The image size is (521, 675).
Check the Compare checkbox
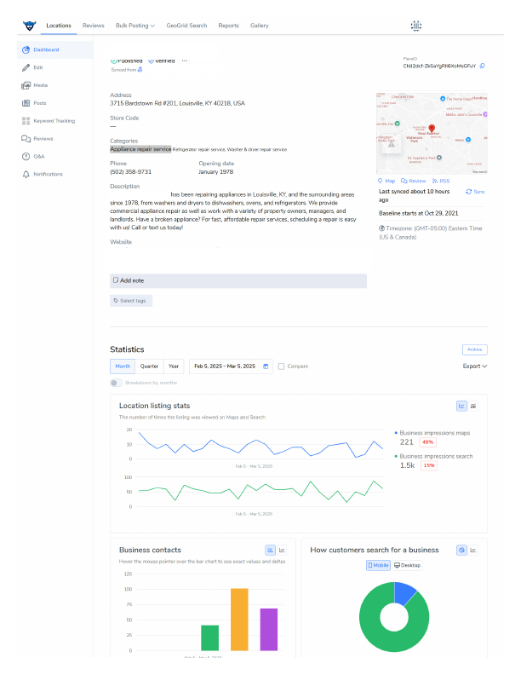pyautogui.click(x=281, y=366)
